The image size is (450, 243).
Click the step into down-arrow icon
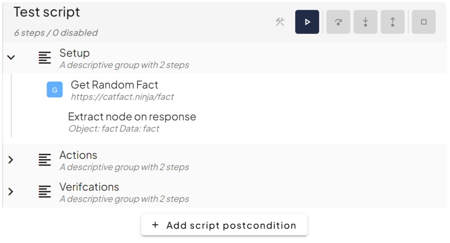366,22
